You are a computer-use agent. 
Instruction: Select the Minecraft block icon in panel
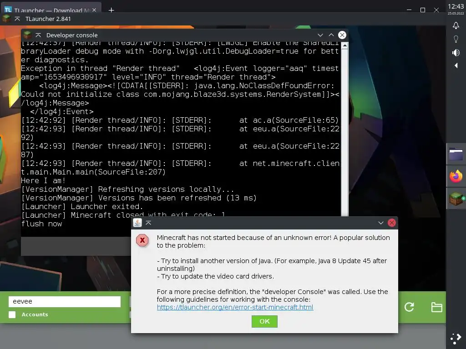click(456, 198)
